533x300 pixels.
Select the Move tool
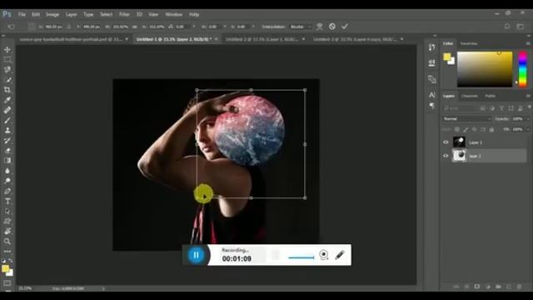(7, 50)
